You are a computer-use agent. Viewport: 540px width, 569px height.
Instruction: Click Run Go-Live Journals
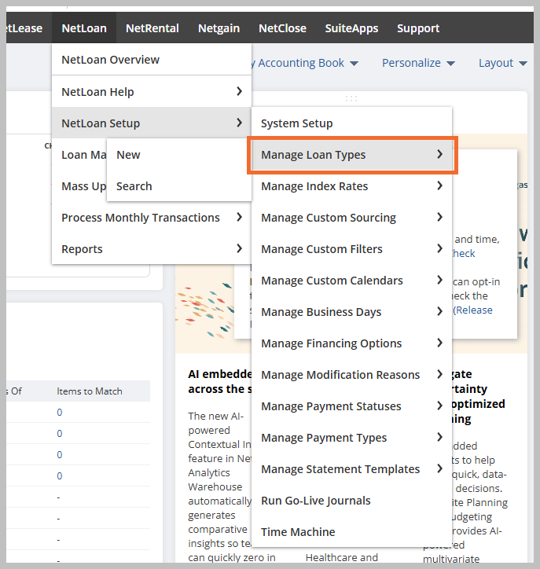coord(351,501)
